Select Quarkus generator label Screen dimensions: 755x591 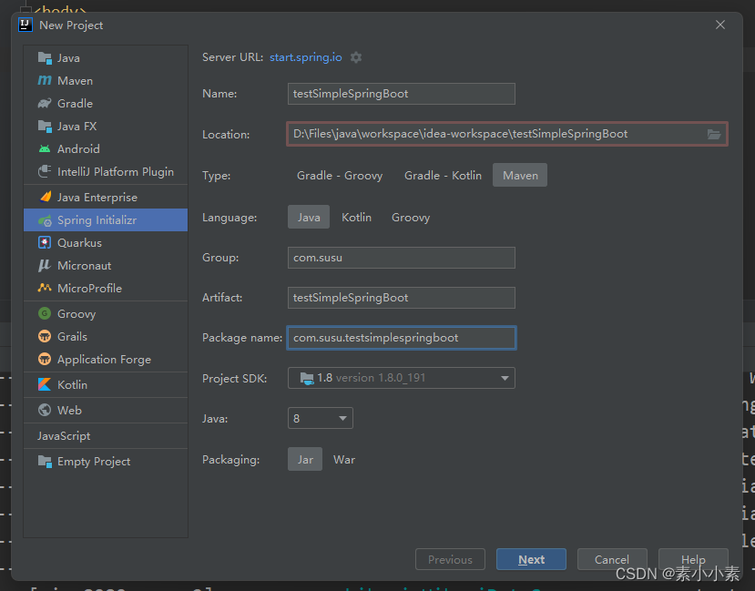pyautogui.click(x=79, y=242)
